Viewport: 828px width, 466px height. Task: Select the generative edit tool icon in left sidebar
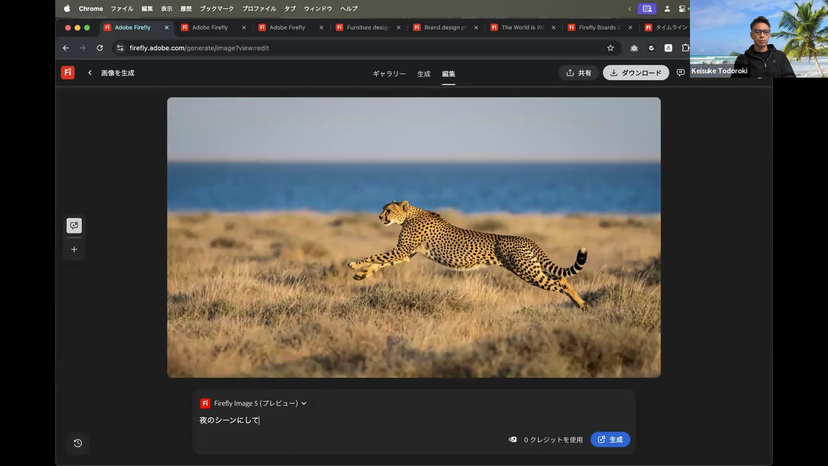tap(74, 225)
